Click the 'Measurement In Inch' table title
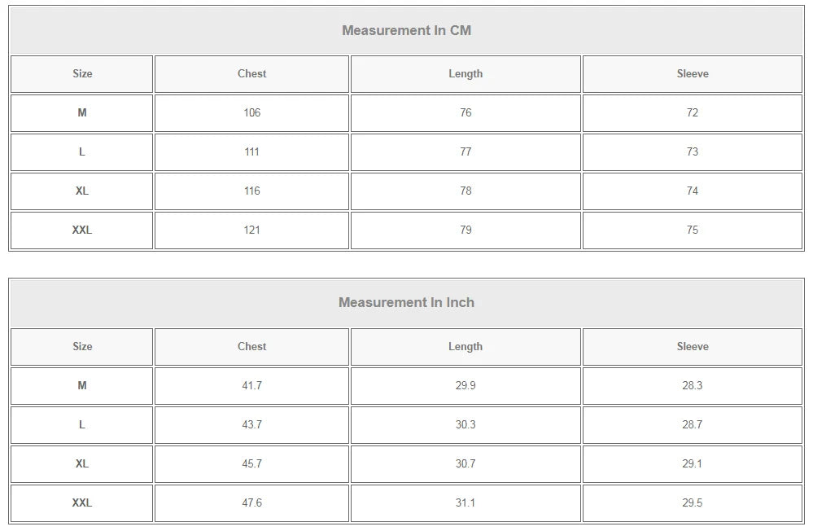This screenshot has width=813, height=531. pos(406,303)
